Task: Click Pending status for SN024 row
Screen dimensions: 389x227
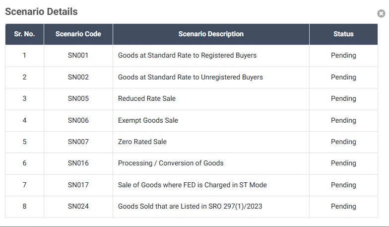Action: tap(343, 206)
